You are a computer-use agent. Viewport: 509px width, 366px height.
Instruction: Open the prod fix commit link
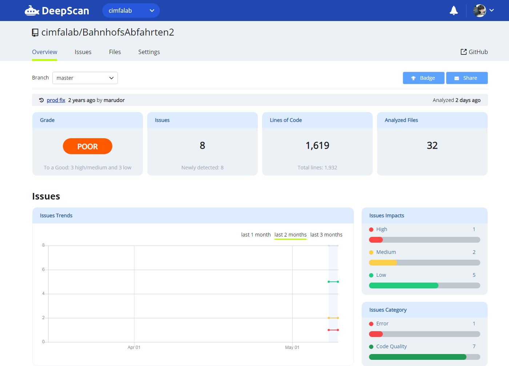tap(56, 100)
